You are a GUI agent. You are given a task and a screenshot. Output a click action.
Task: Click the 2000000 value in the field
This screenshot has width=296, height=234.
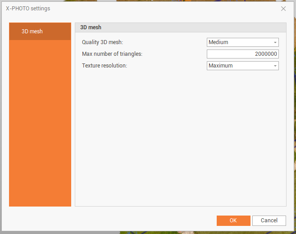[x=266, y=54]
